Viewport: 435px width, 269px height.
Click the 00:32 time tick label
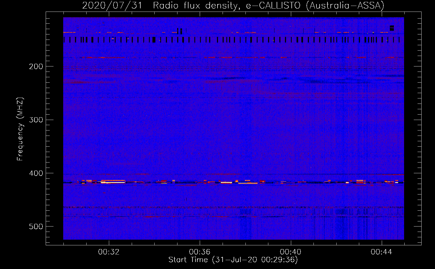(x=109, y=252)
